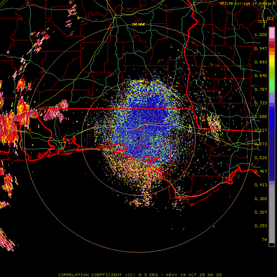Click the DCC legend title
The image size is (277, 277).
(270, 18)
